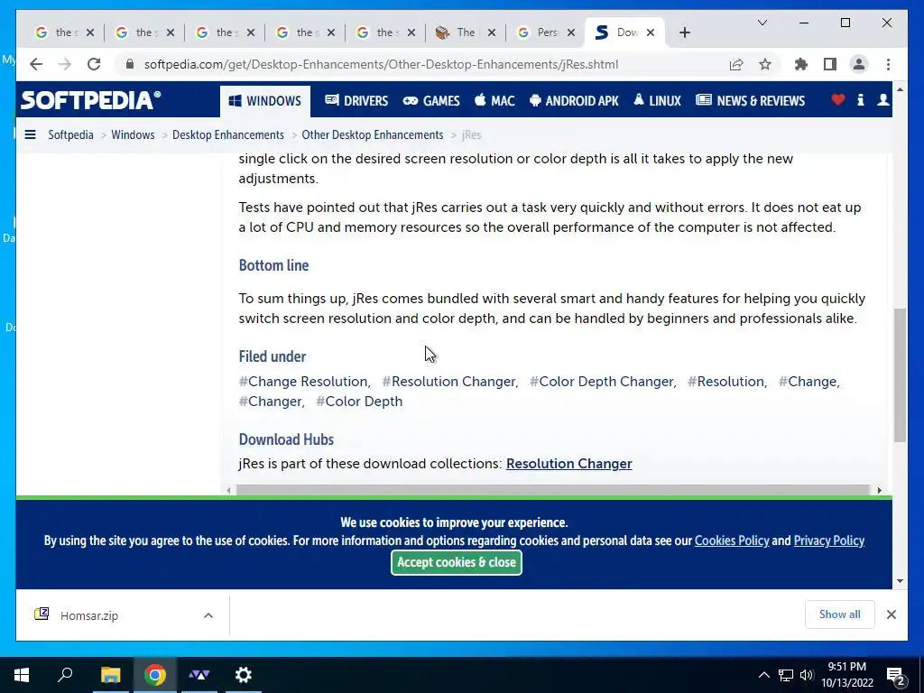Screen dimensions: 924x693
Task: Open the LINUX section
Action: [657, 101]
